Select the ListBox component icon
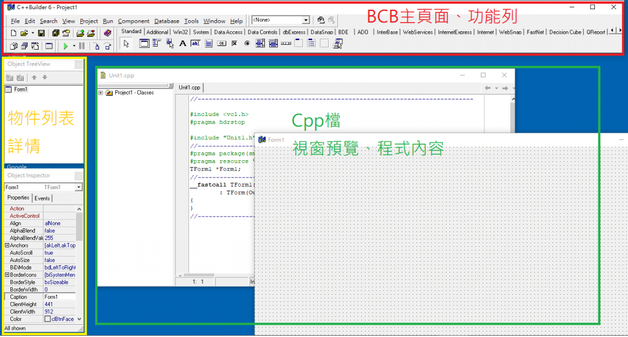 coord(260,44)
